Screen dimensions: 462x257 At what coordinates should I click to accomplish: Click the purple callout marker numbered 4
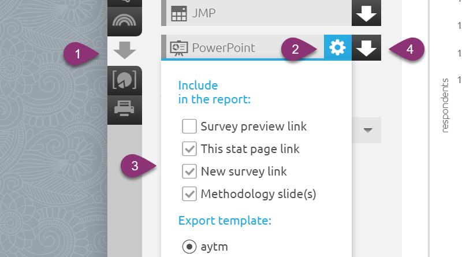click(410, 49)
